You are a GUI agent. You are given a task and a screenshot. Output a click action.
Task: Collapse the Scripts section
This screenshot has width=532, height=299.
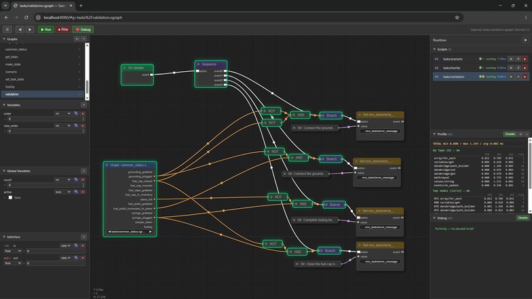point(434,49)
